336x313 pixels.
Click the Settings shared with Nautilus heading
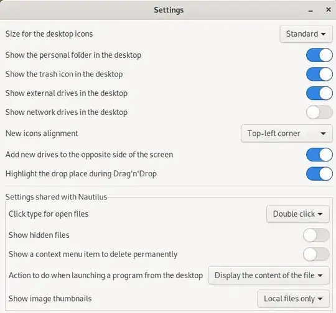coord(56,197)
